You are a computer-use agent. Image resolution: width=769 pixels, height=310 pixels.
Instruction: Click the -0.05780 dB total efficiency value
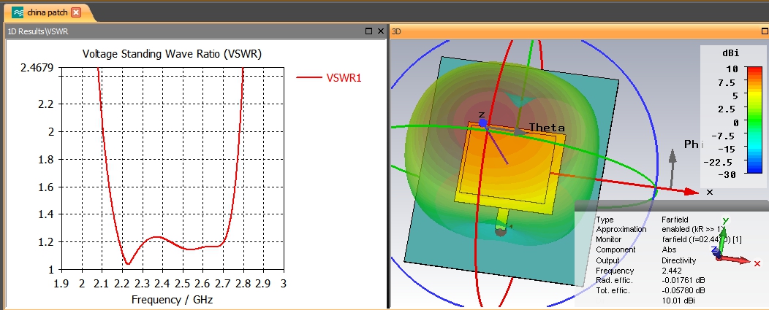(685, 291)
